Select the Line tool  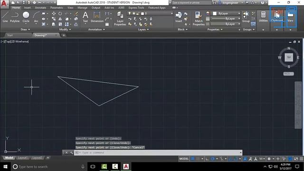[x=5, y=17]
